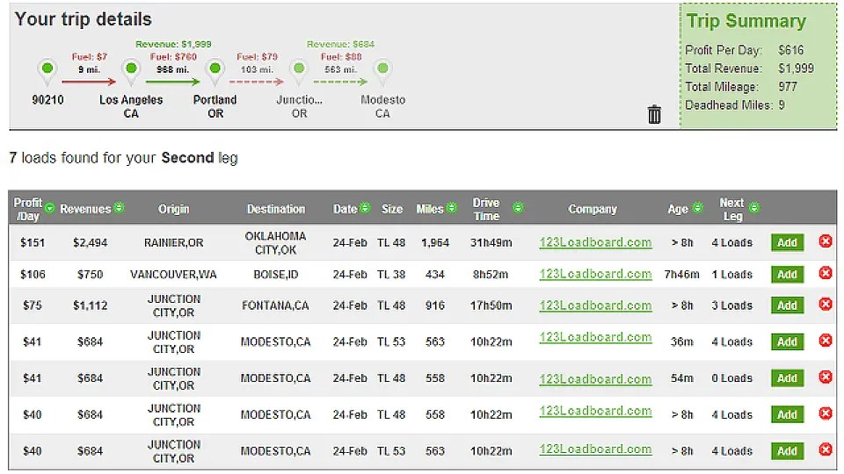This screenshot has height=474, width=844.
Task: Click the 3 Loads next leg cell
Action: (x=731, y=305)
